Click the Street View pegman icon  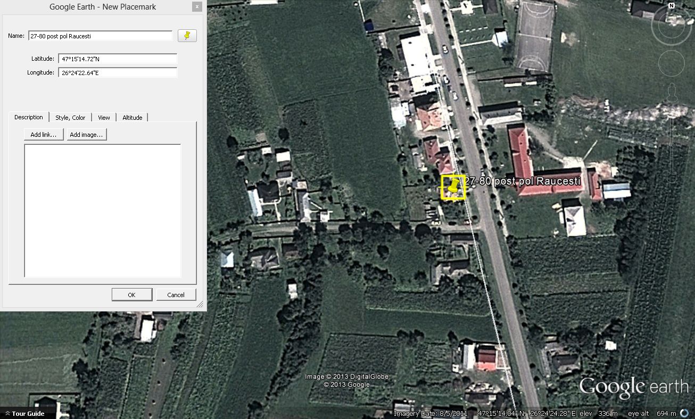(672, 94)
